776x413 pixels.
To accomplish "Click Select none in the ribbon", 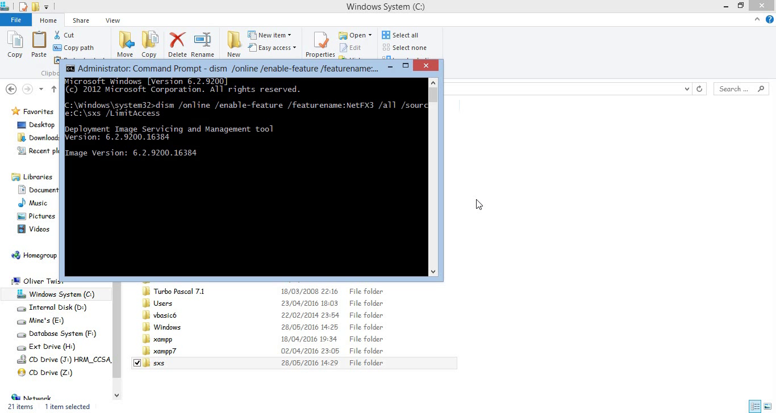I will point(404,48).
